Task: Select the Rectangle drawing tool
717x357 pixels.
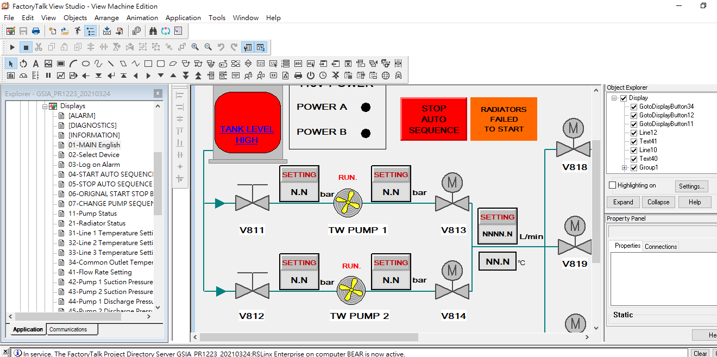Action: (148, 64)
